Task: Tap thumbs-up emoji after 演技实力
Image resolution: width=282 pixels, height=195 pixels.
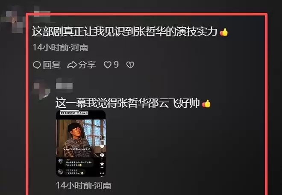Action: click(224, 32)
